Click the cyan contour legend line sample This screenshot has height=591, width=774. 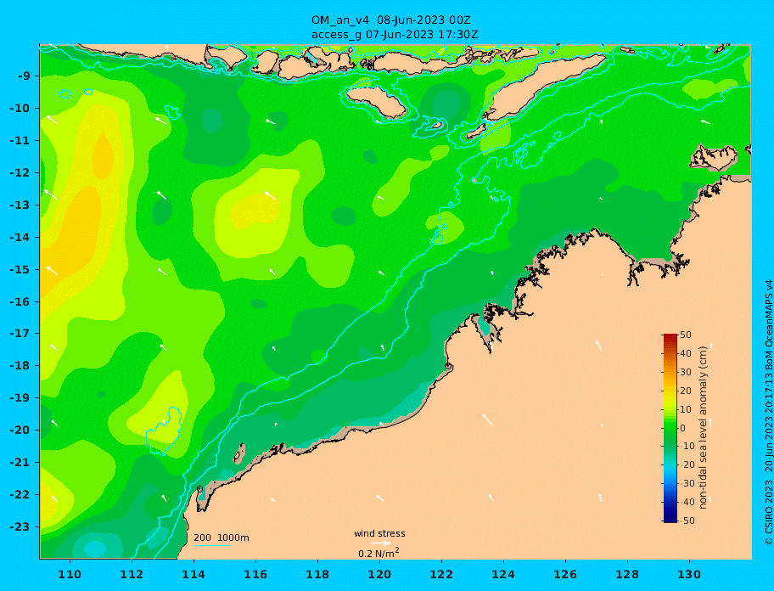[x=212, y=546]
